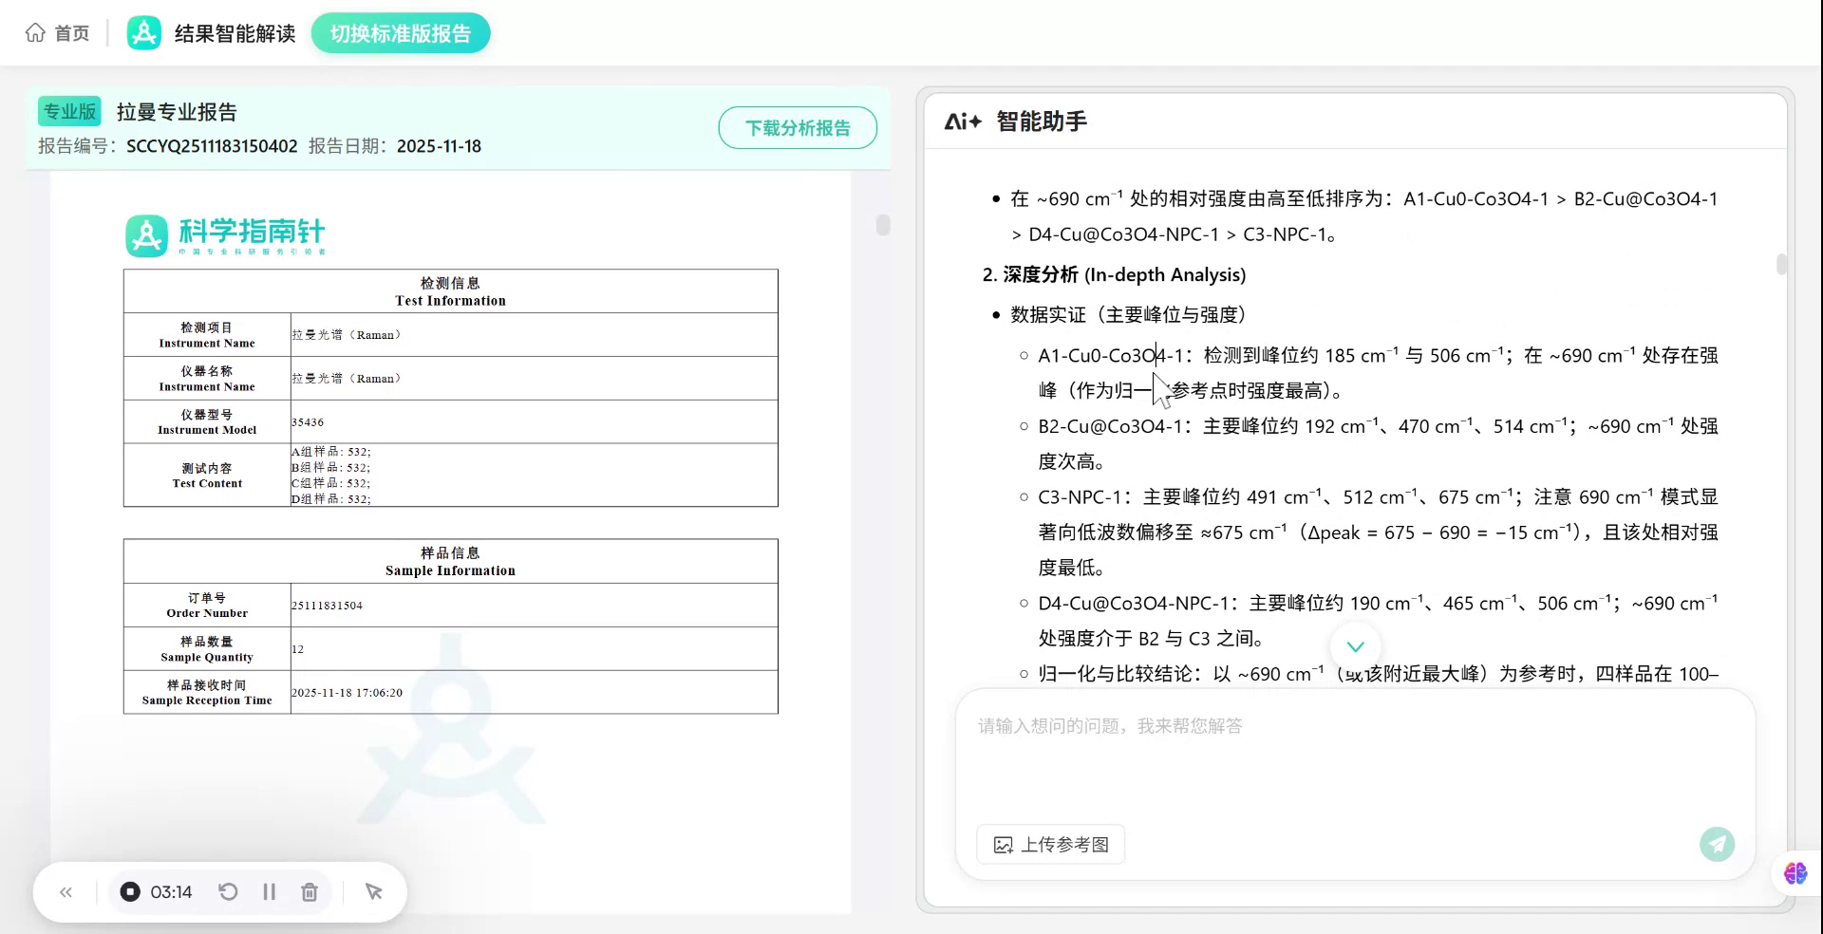Click the 上传参考图 button
Image resolution: width=1823 pixels, height=934 pixels.
(1049, 844)
